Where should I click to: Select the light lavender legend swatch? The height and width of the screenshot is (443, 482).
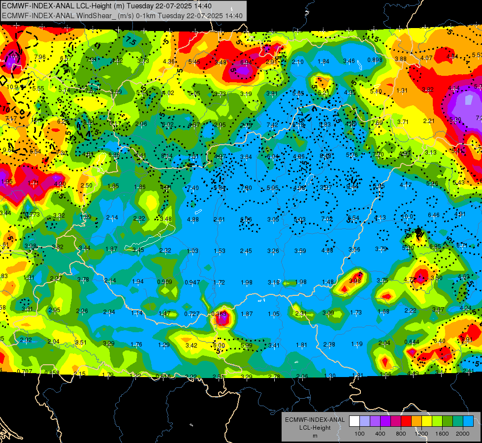365,421
